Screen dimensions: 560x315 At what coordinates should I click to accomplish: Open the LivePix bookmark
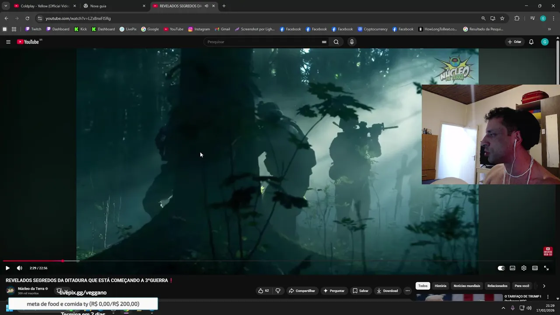click(x=128, y=29)
